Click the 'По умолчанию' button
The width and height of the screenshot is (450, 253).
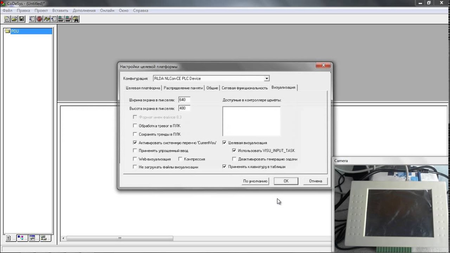[x=255, y=181]
